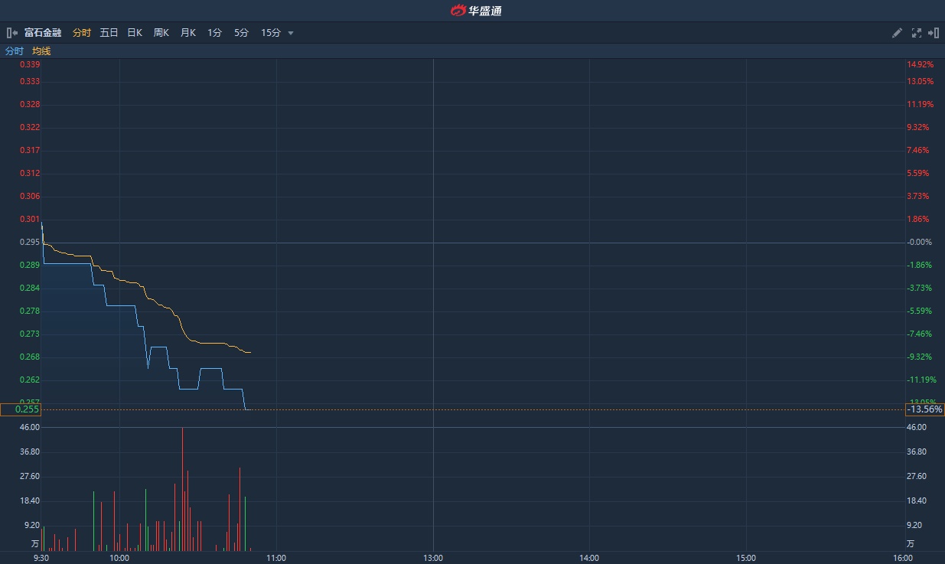Select the 日K daily candlestick tab

pyautogui.click(x=135, y=33)
